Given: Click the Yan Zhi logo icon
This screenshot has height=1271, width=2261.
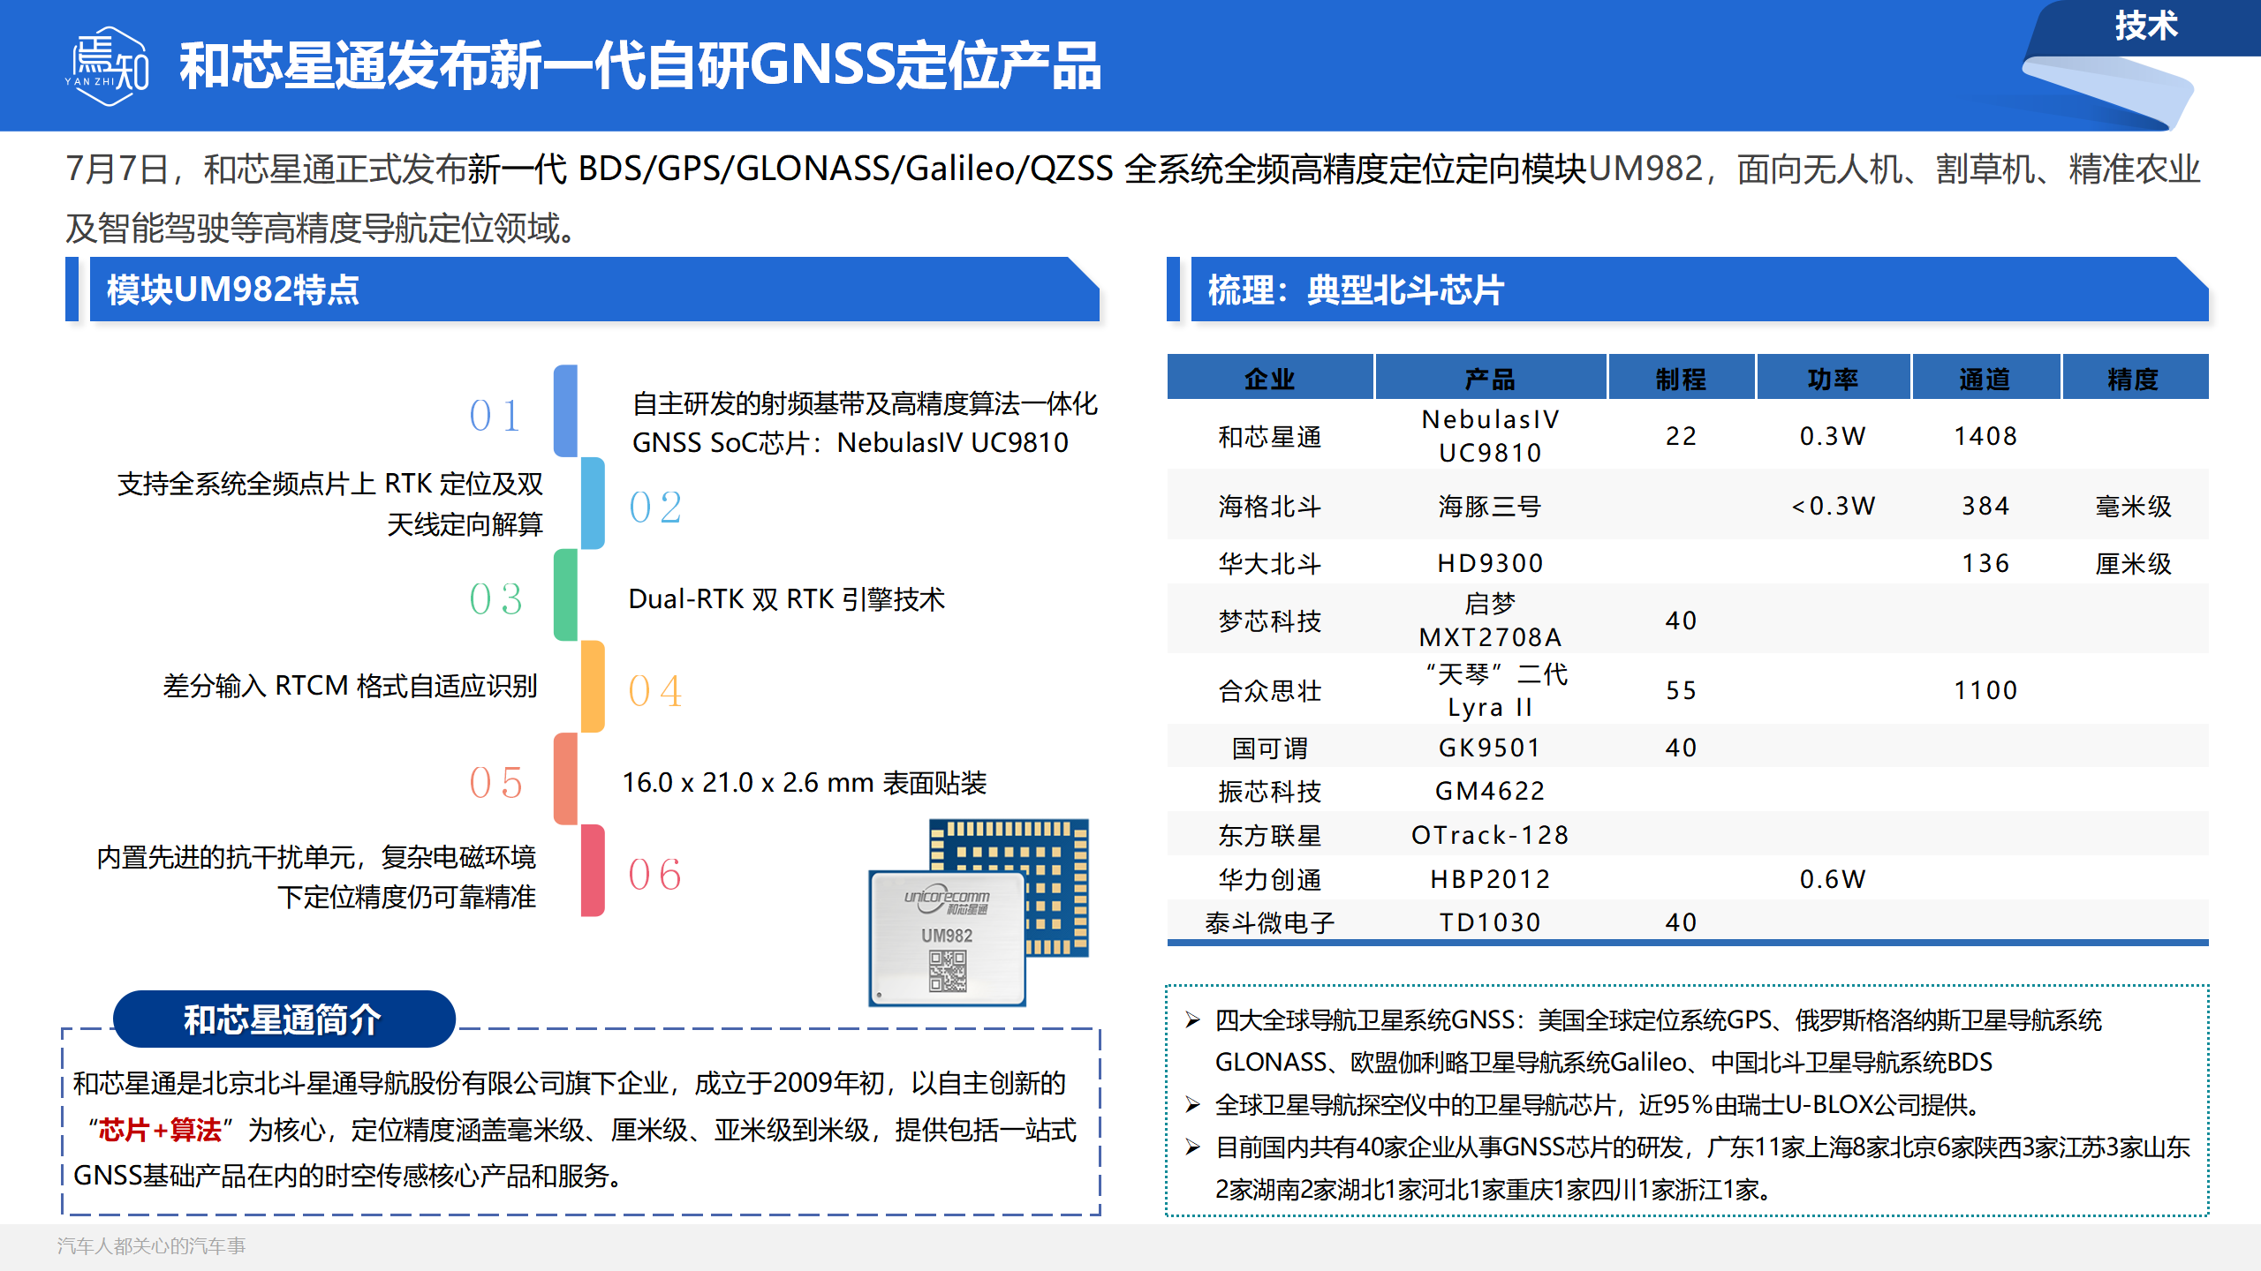Looking at the screenshot, I should point(108,67).
